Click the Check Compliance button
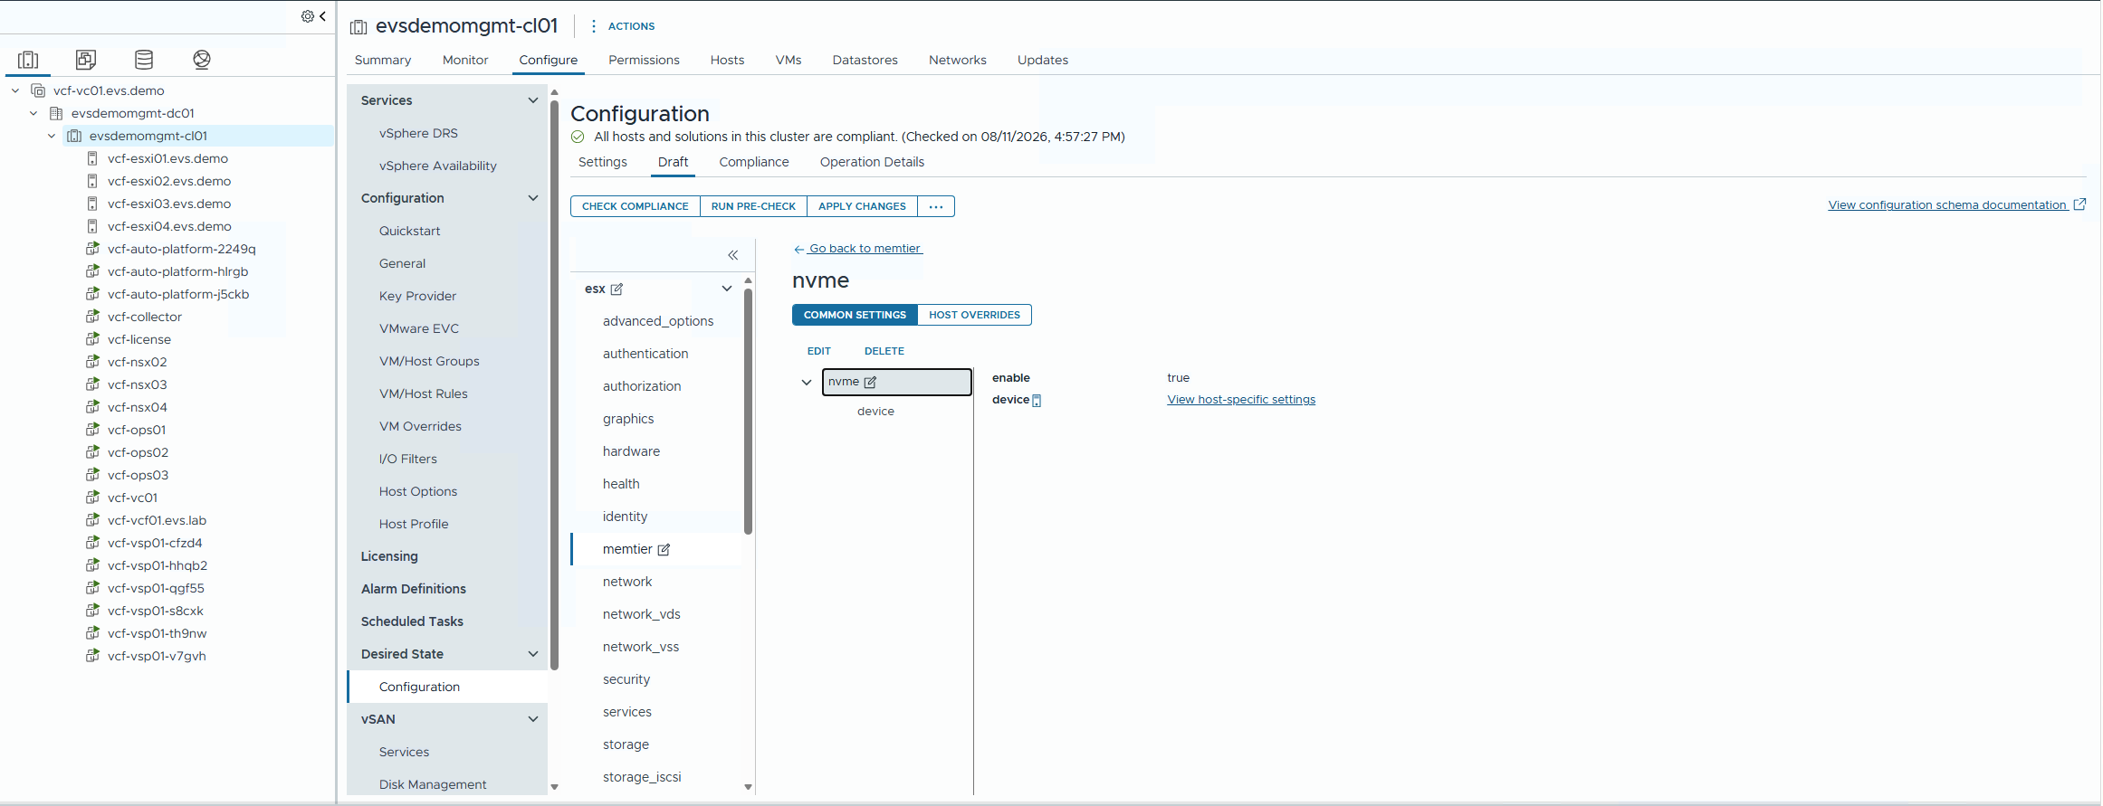Screen dimensions: 2103x806 point(636,206)
